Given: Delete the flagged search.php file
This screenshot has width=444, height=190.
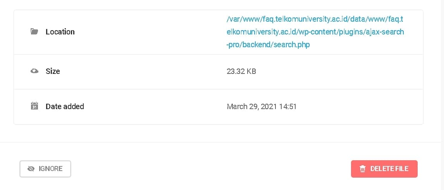Looking at the screenshot, I should point(384,169).
